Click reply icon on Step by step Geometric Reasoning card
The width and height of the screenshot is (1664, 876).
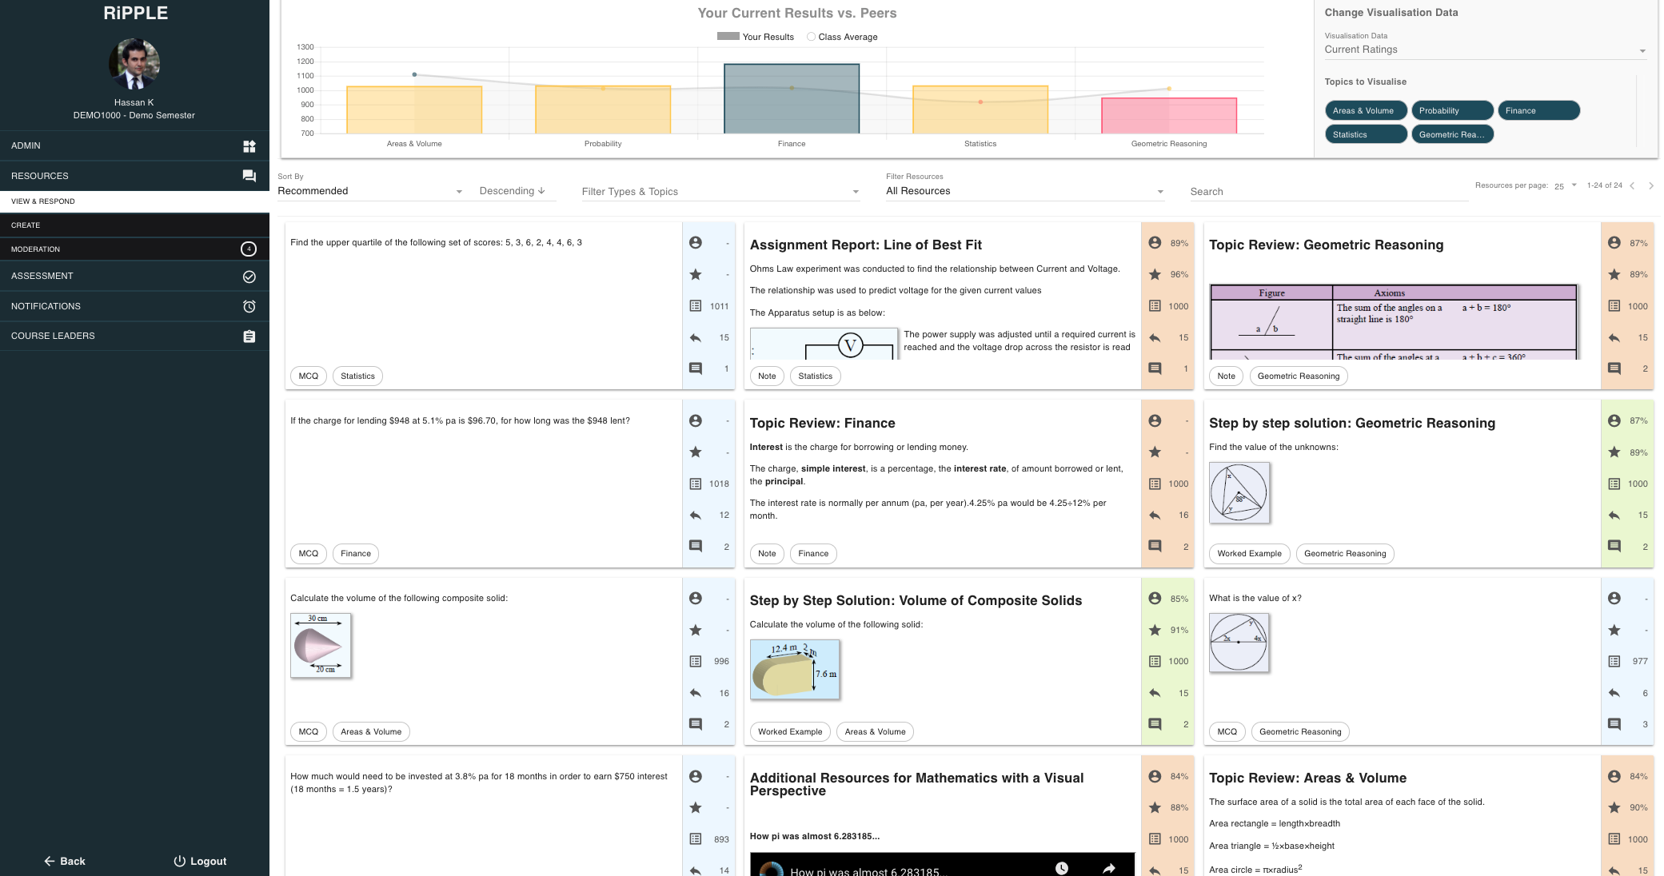[1614, 515]
